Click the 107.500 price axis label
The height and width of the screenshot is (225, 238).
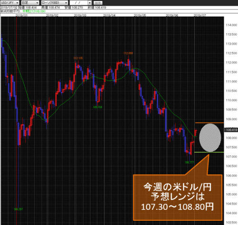[x=231, y=147]
